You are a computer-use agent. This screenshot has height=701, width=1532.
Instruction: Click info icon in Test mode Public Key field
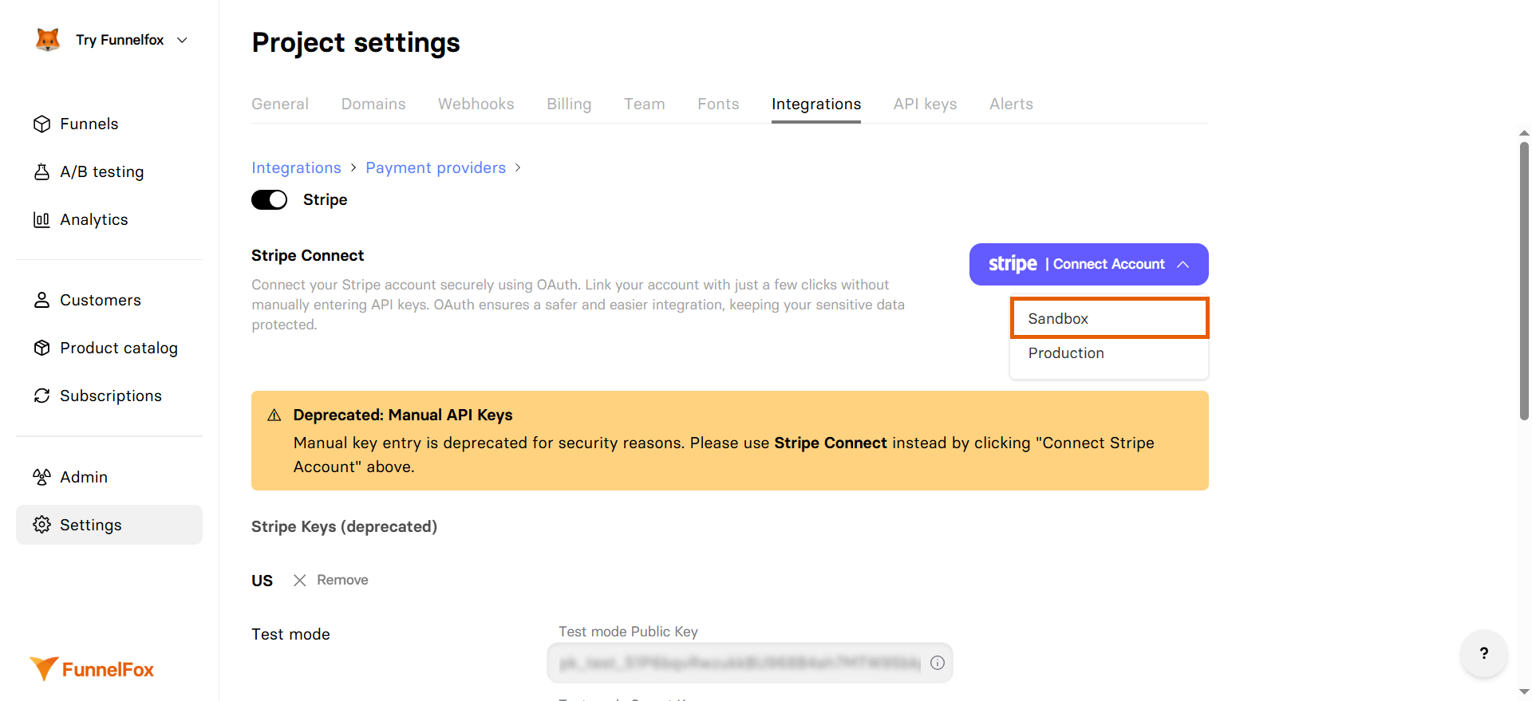coord(938,663)
